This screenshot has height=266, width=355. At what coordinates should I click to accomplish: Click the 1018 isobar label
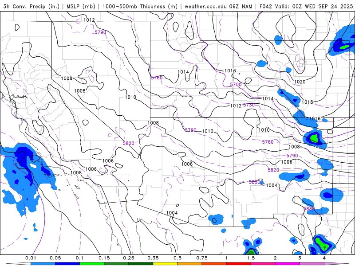[x=307, y=102]
